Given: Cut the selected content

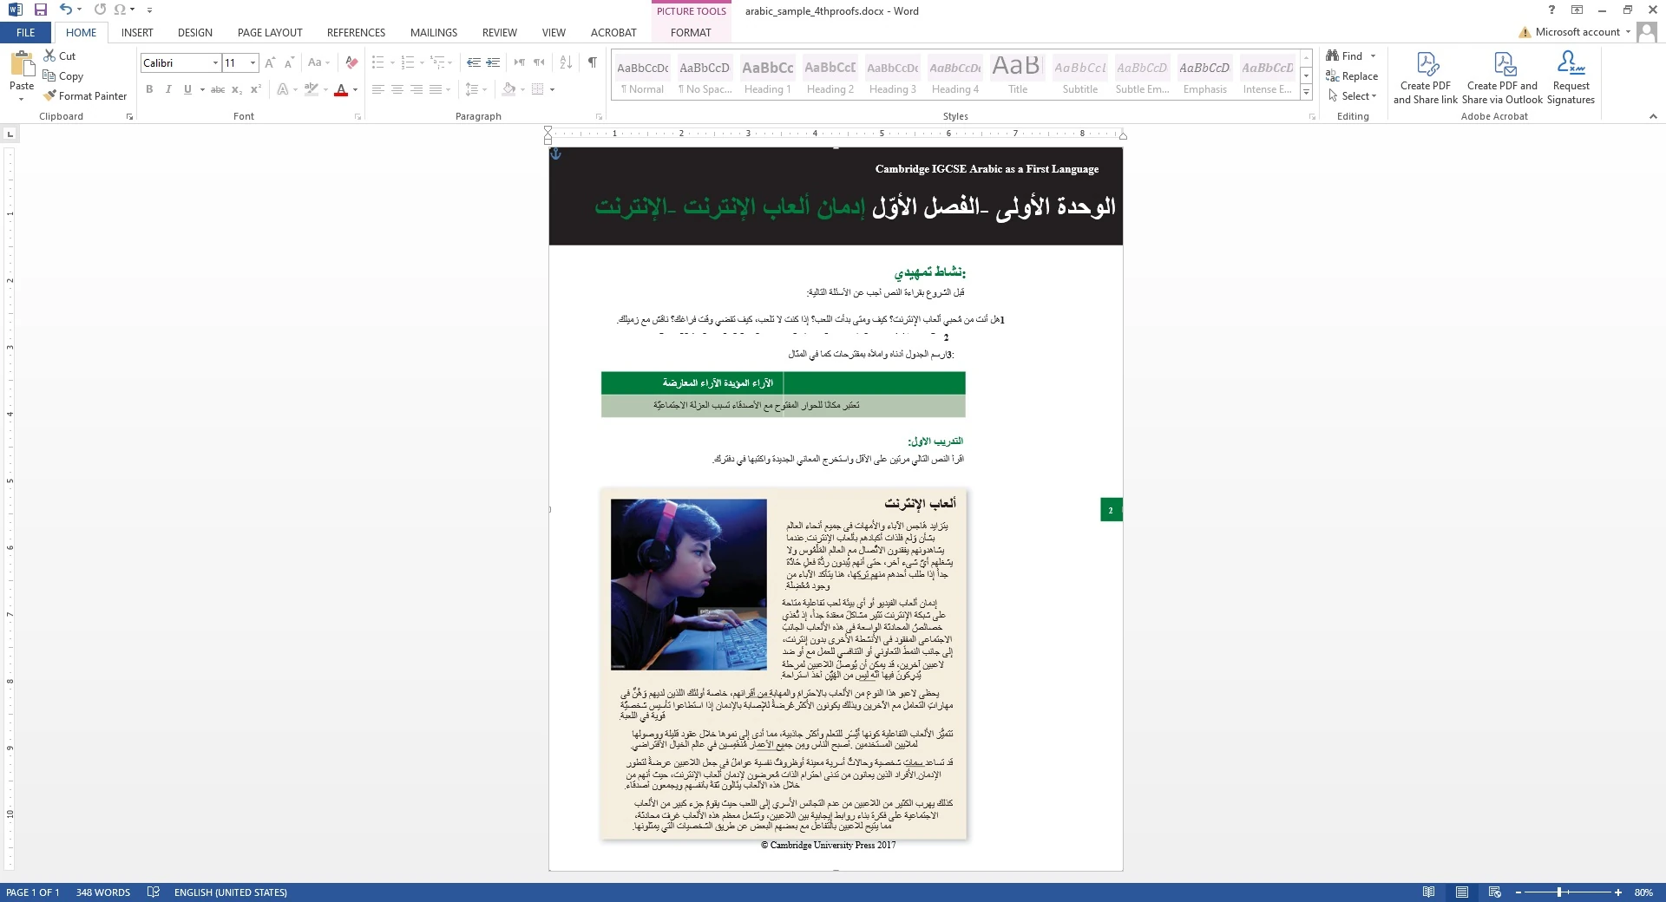Looking at the screenshot, I should coord(60,56).
